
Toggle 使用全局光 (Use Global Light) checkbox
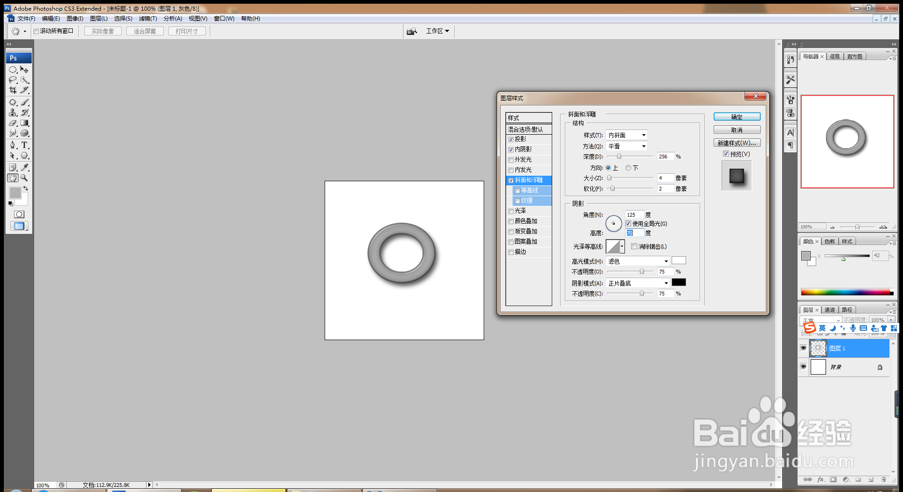point(628,224)
